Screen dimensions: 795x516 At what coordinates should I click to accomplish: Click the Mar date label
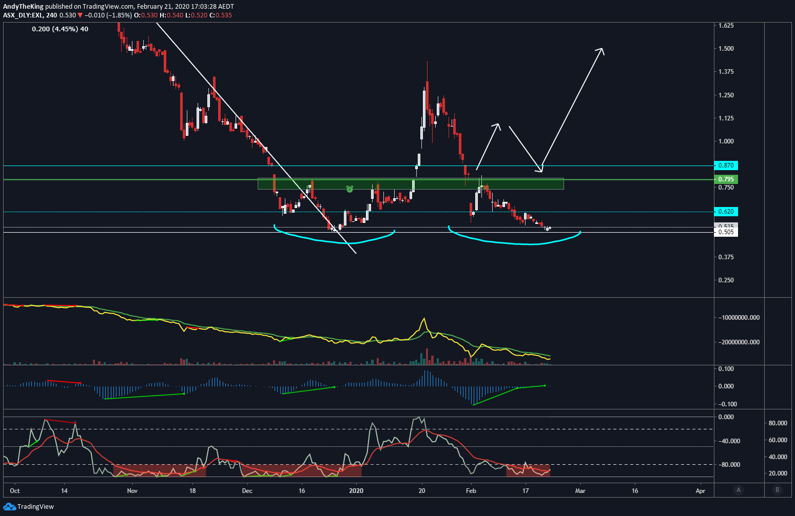(580, 491)
